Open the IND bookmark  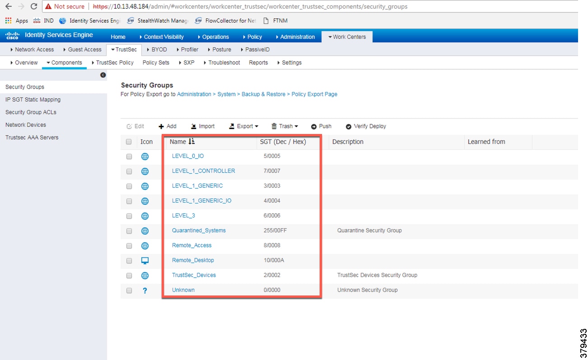tap(43, 20)
